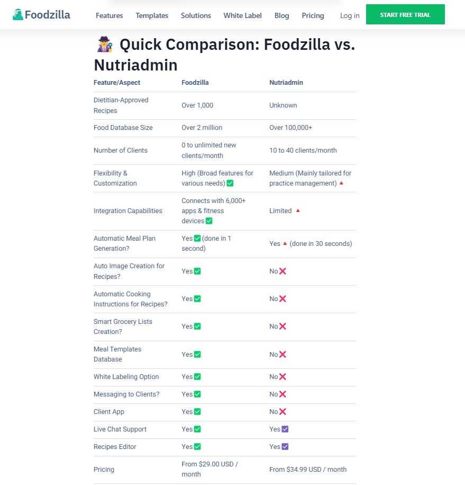Screen dimensions: 465x485
Task: Open the Features navigation menu
Action: 109,15
